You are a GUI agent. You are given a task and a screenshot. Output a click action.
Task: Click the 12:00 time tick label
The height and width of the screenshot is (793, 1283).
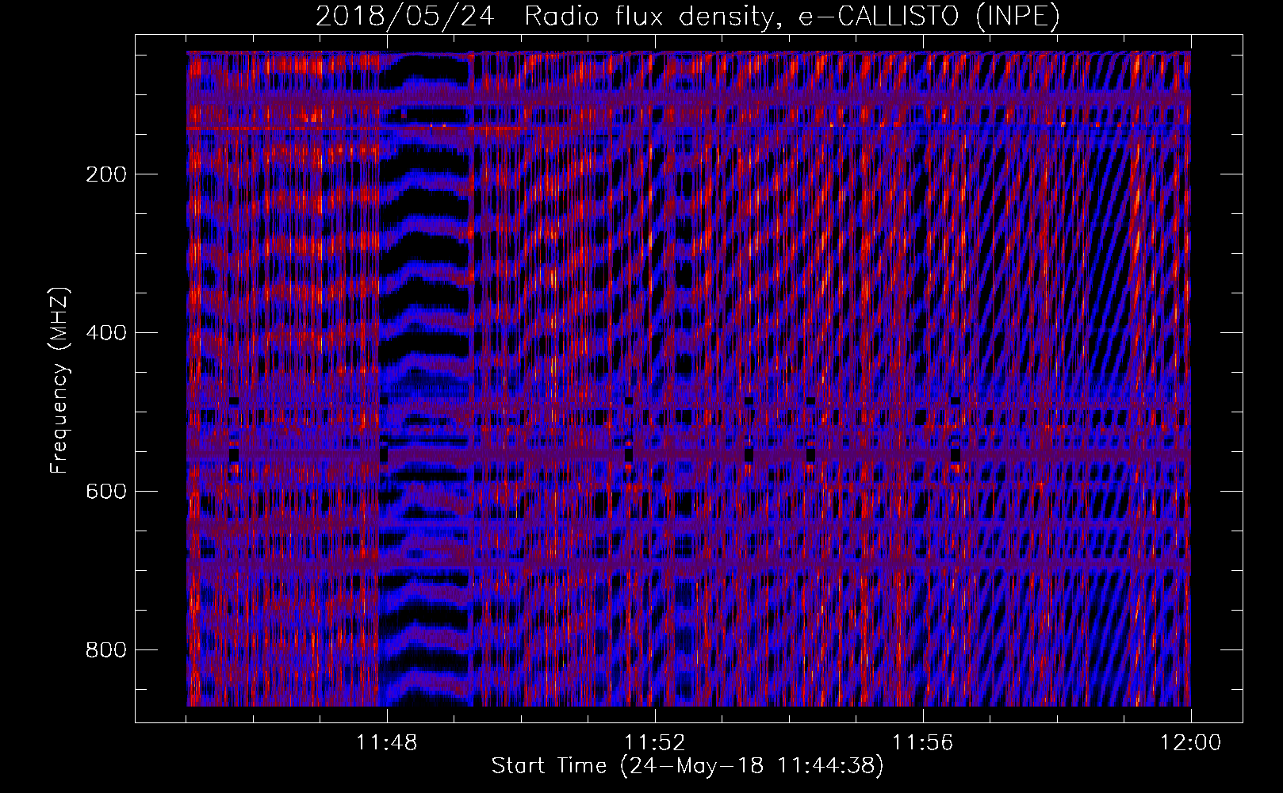tap(1190, 743)
